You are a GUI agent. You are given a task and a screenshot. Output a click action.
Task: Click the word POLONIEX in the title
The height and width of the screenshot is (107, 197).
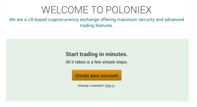coord(129,10)
